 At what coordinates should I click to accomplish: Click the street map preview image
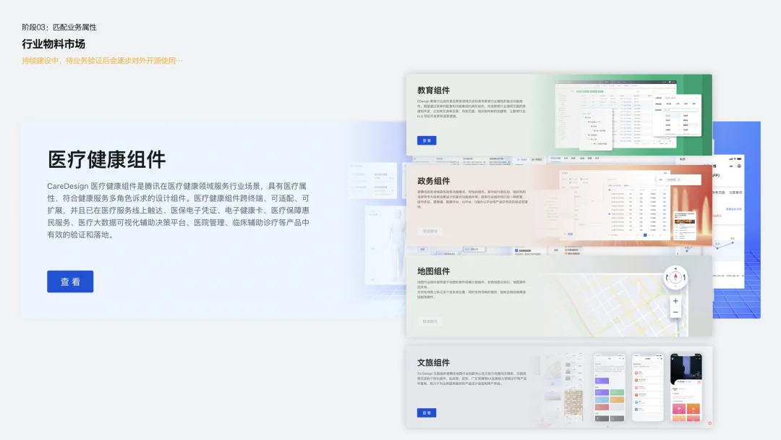coord(618,305)
